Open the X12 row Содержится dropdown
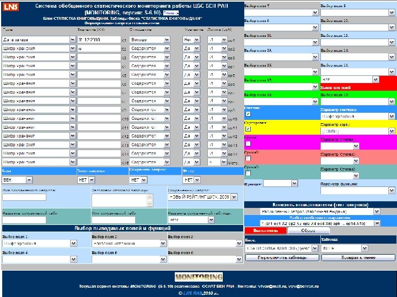This screenshot has height=297, width=397. coord(149,136)
